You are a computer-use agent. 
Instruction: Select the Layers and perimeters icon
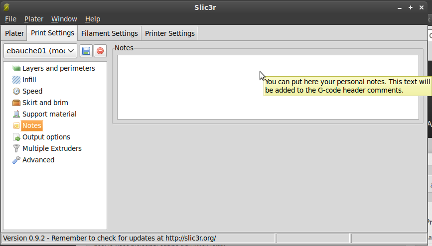(16, 68)
